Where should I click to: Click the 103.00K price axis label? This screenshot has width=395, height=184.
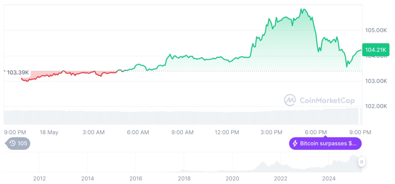click(x=375, y=81)
